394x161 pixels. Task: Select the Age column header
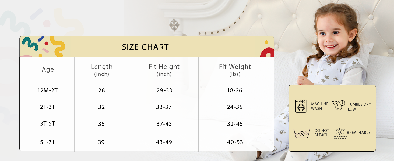(48, 69)
